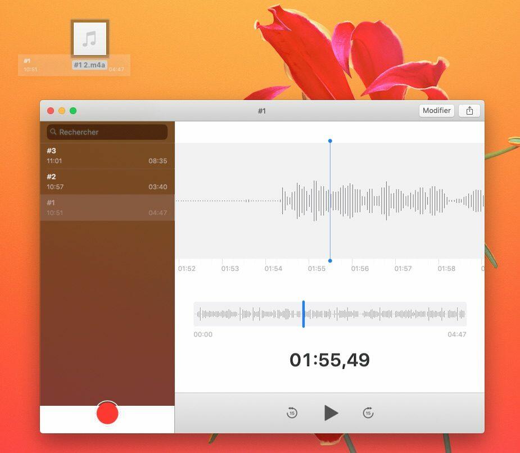Click the 00:00 start time label
The image size is (520, 453).
(203, 334)
